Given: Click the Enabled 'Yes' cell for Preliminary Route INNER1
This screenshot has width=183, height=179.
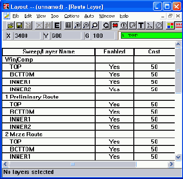Looking at the screenshot, I should [114, 119].
